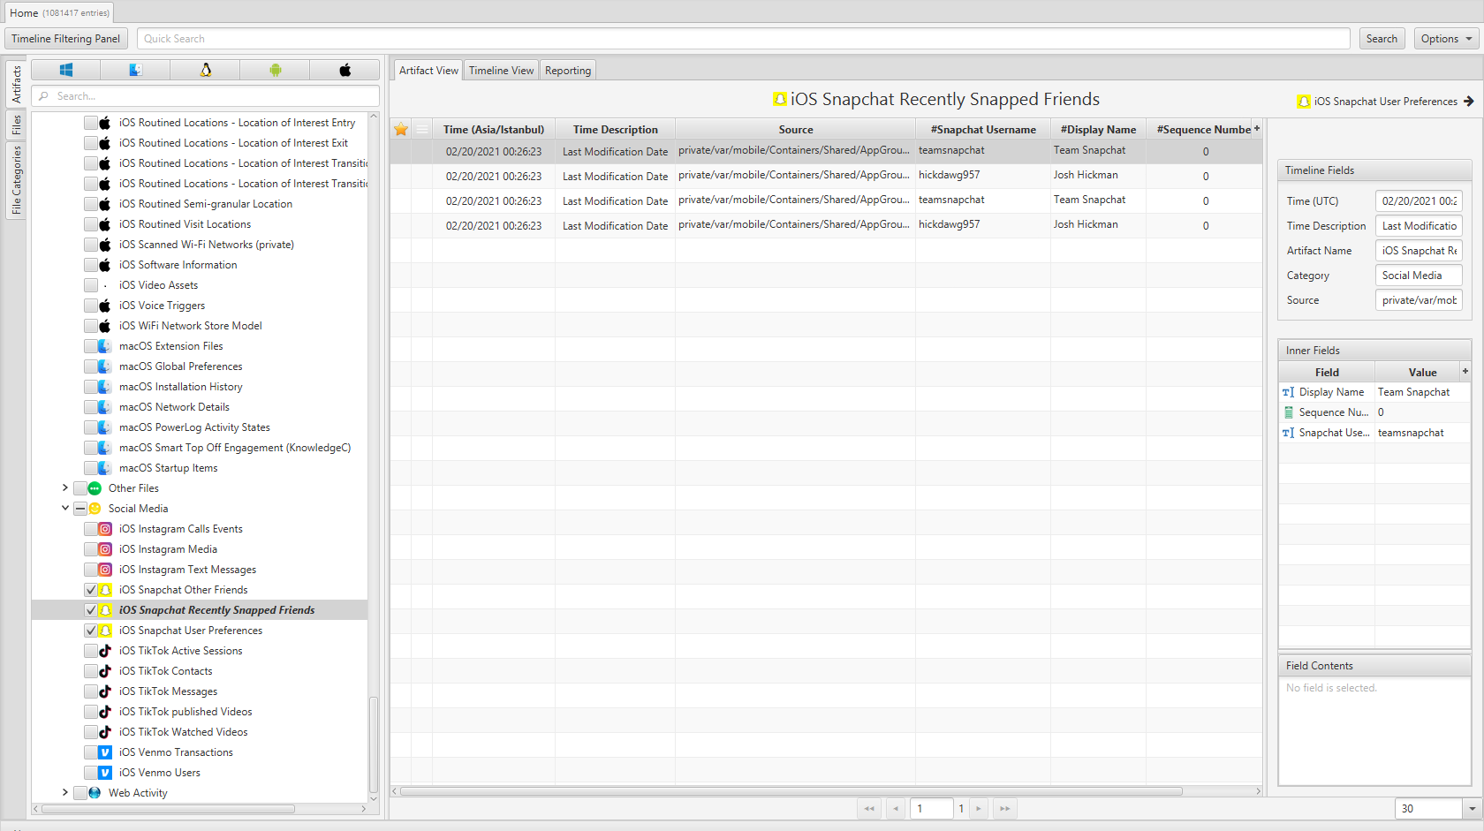Check iOS Video Assets checkbox
Image resolution: width=1484 pixels, height=831 pixels.
pos(91,285)
